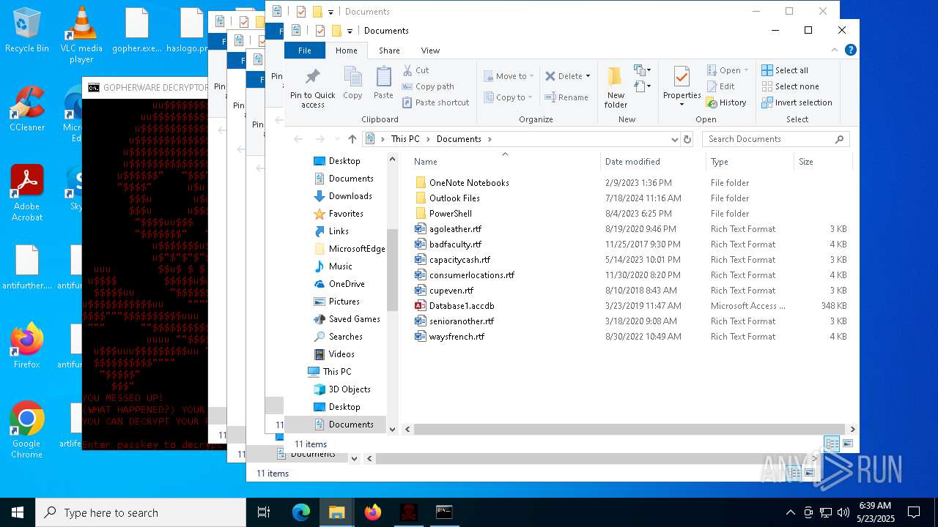Open the File tab
This screenshot has height=527, width=938.
(305, 51)
